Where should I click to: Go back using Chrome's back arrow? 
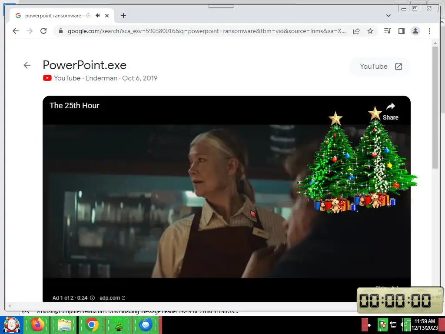point(16,31)
